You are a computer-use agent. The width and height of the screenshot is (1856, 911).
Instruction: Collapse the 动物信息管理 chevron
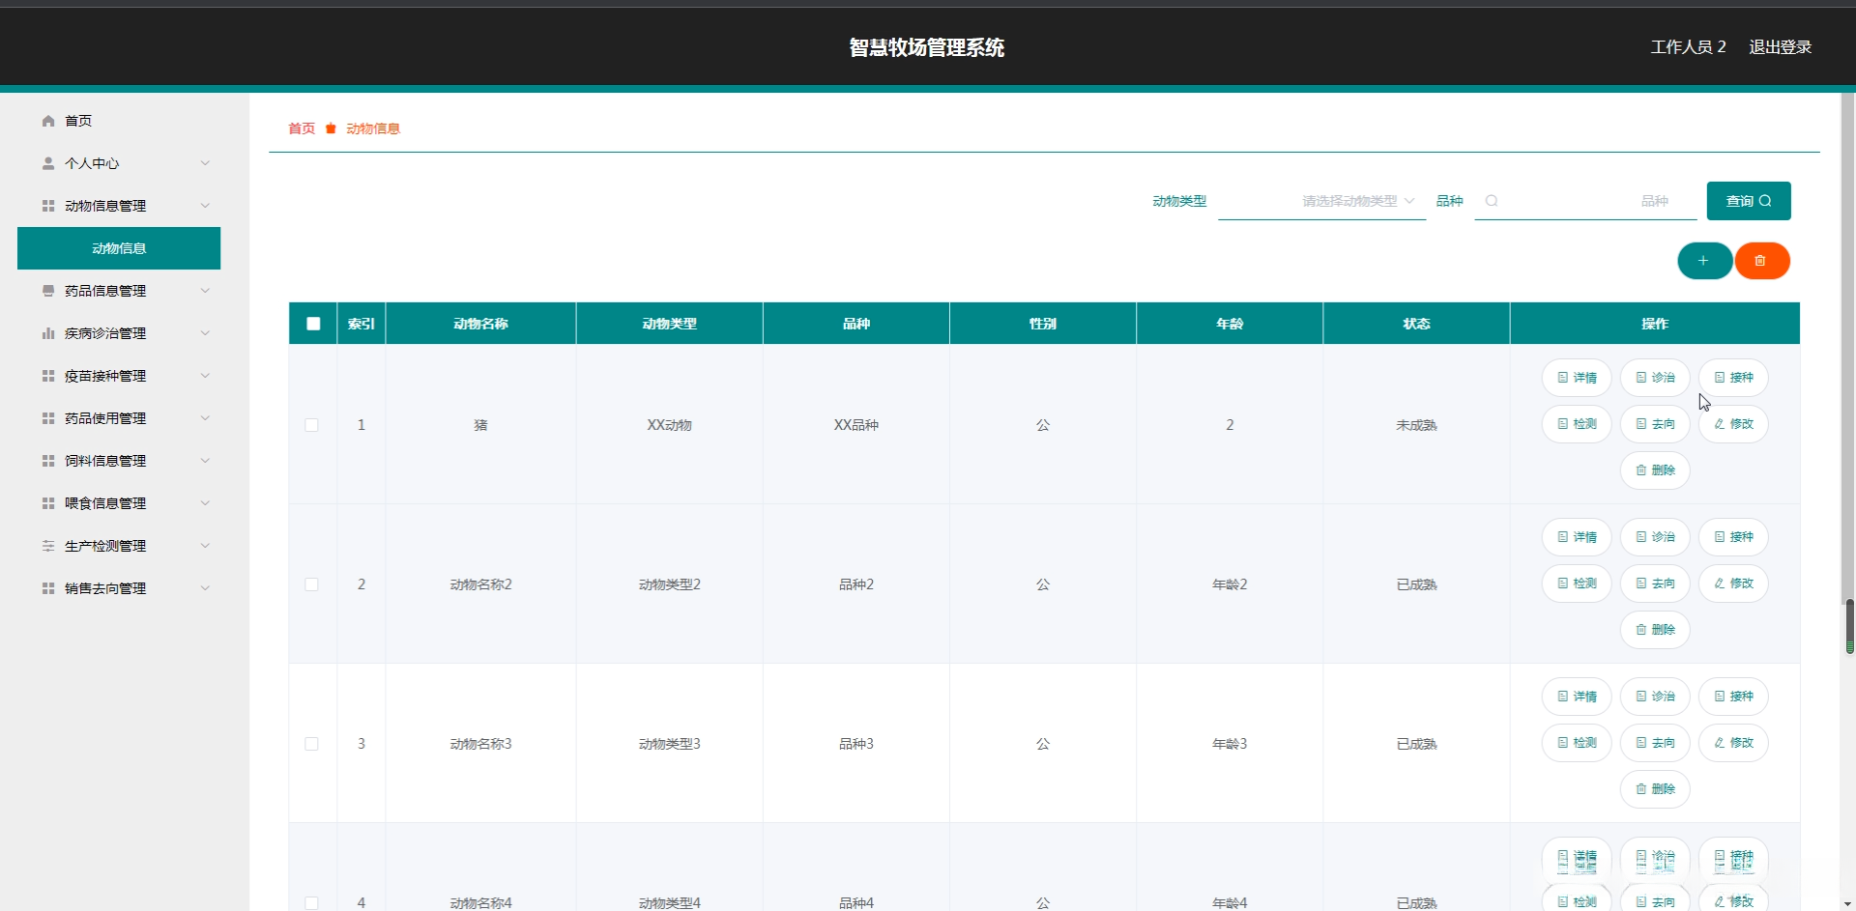[205, 206]
